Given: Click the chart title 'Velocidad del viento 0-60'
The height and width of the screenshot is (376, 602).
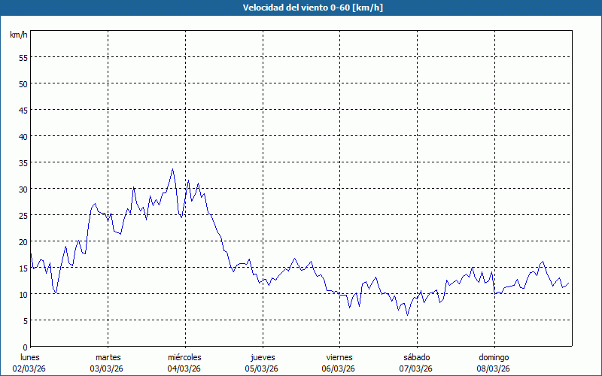Looking at the screenshot, I should point(301,8).
